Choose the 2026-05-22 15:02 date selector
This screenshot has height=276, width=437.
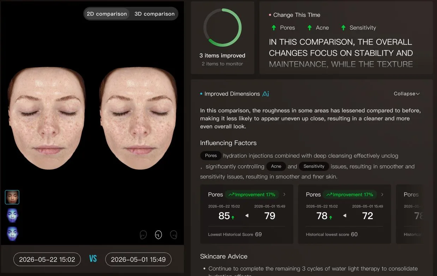coord(47,259)
